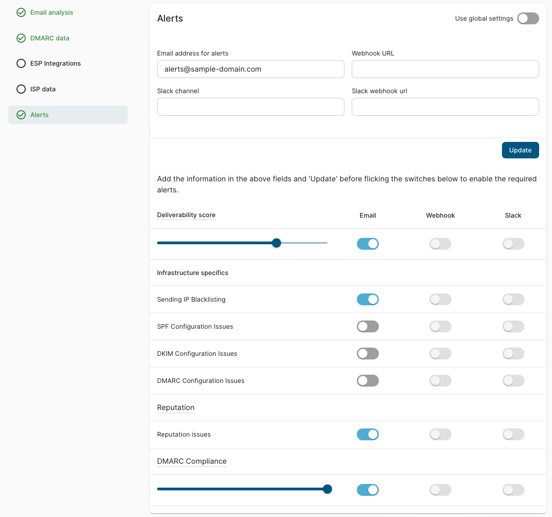Disable Email alert for Deliverability score
The image size is (552, 517).
368,244
